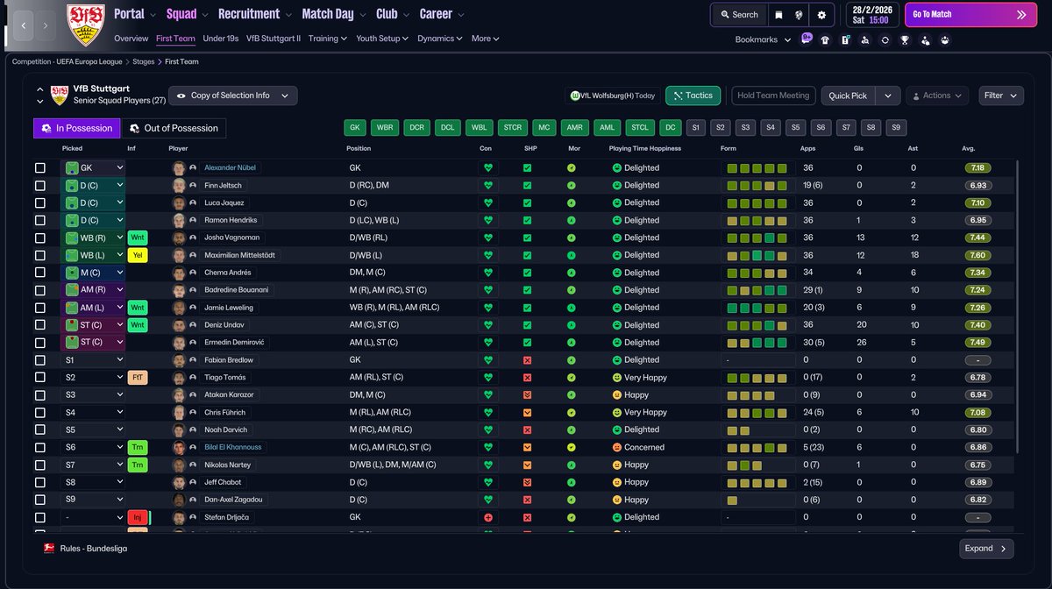Expand the Training submenu
Screen dimensions: 1052x589
tap(328, 39)
